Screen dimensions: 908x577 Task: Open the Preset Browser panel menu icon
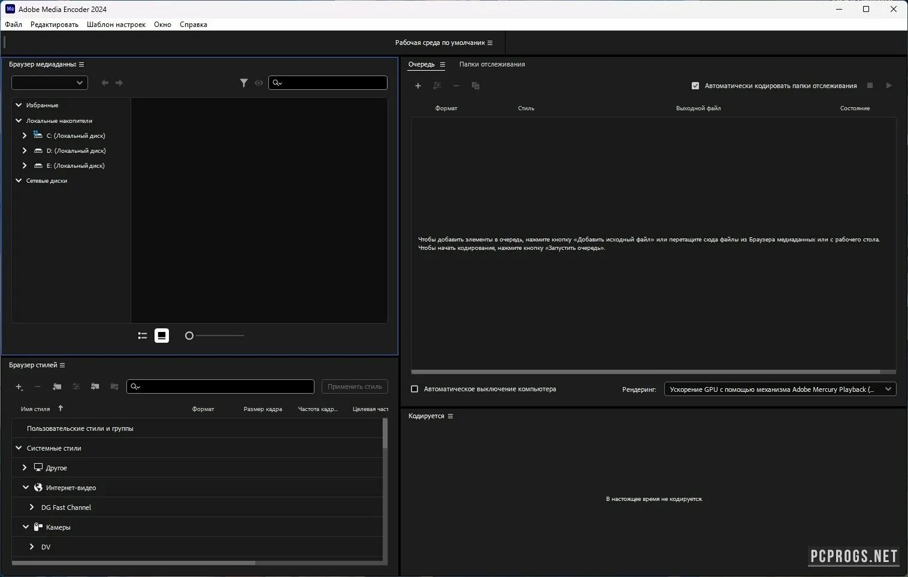click(x=62, y=365)
